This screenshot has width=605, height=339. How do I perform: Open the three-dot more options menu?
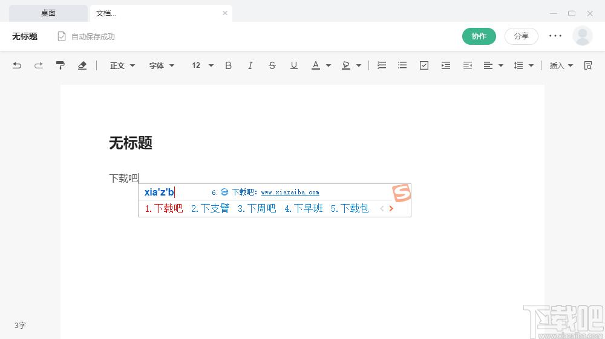point(555,36)
